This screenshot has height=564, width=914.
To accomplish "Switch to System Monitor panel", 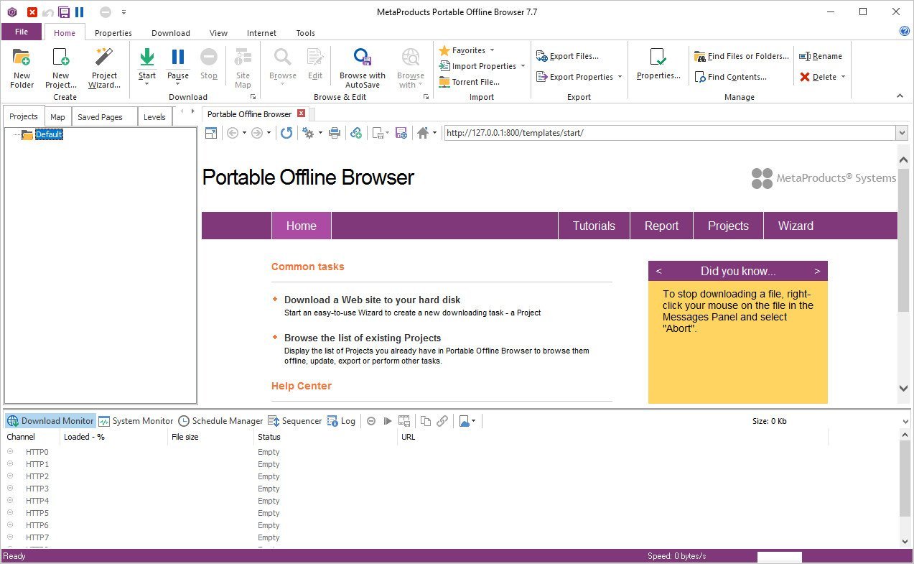I will coord(136,421).
